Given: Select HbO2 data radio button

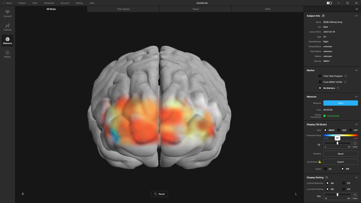Looking at the screenshot, I should 325,130.
